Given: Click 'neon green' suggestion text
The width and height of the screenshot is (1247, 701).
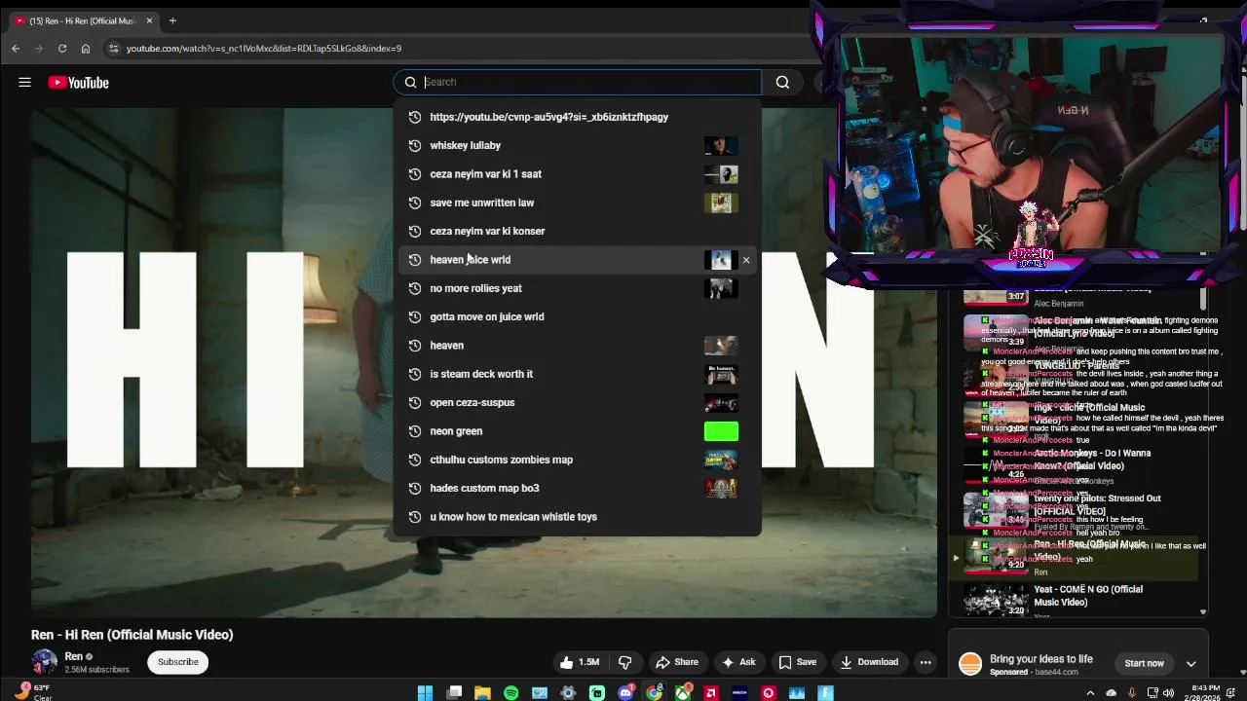Looking at the screenshot, I should [x=456, y=431].
